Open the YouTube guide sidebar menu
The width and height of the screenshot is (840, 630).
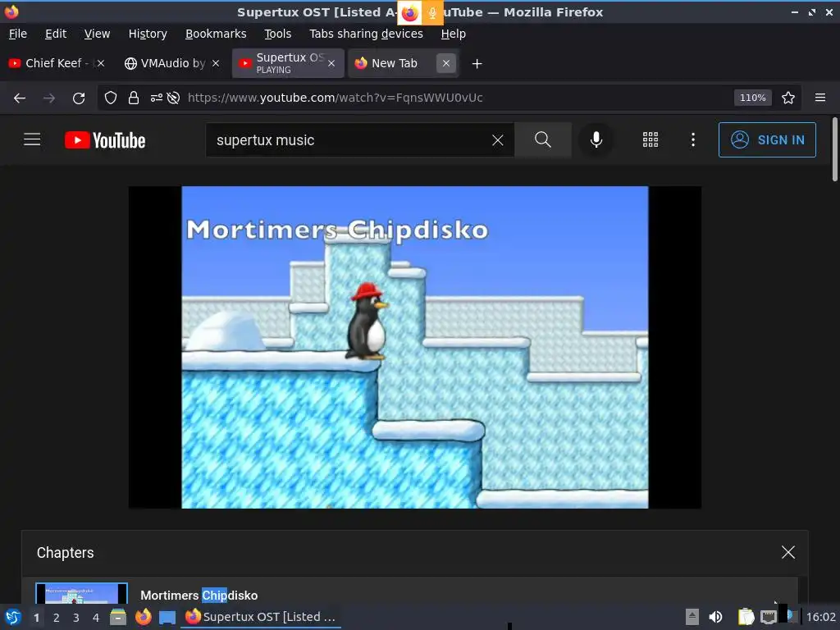(x=32, y=139)
